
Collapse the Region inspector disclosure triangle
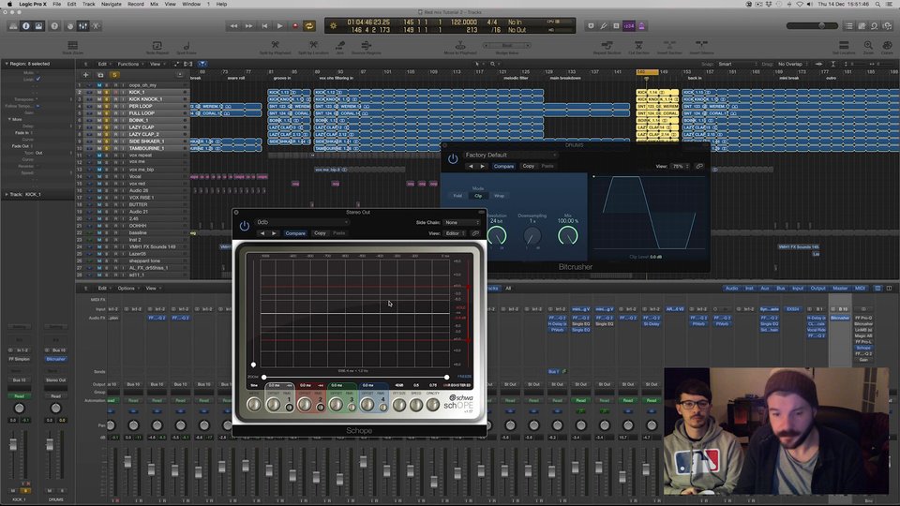tap(7, 64)
